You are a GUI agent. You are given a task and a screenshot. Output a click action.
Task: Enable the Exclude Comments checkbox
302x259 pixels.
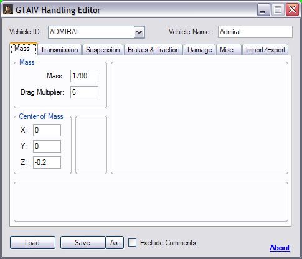[x=132, y=243]
